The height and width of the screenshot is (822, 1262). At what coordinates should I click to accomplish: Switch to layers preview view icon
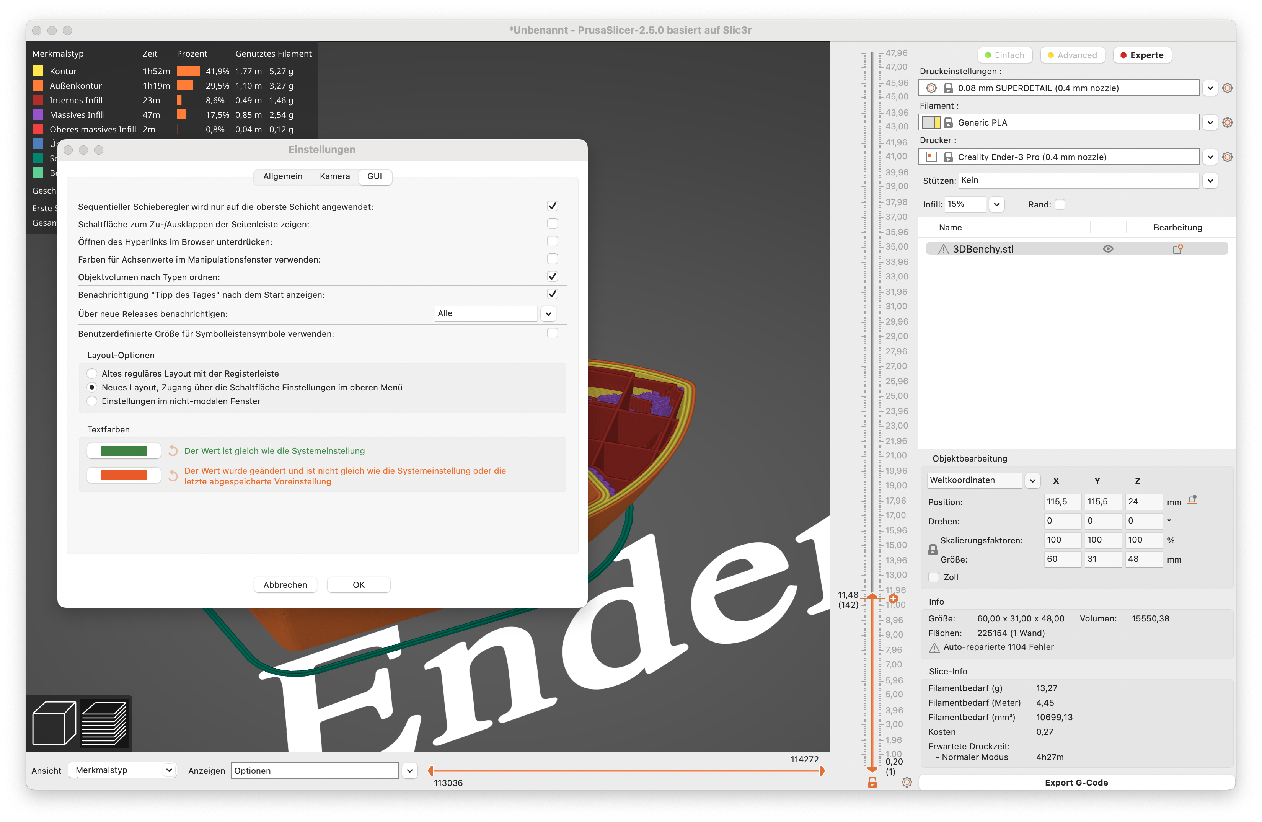pos(104,723)
